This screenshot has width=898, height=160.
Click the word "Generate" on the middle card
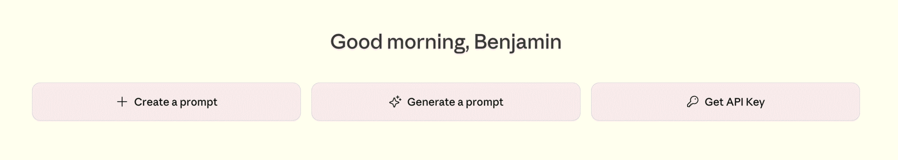[x=431, y=102]
